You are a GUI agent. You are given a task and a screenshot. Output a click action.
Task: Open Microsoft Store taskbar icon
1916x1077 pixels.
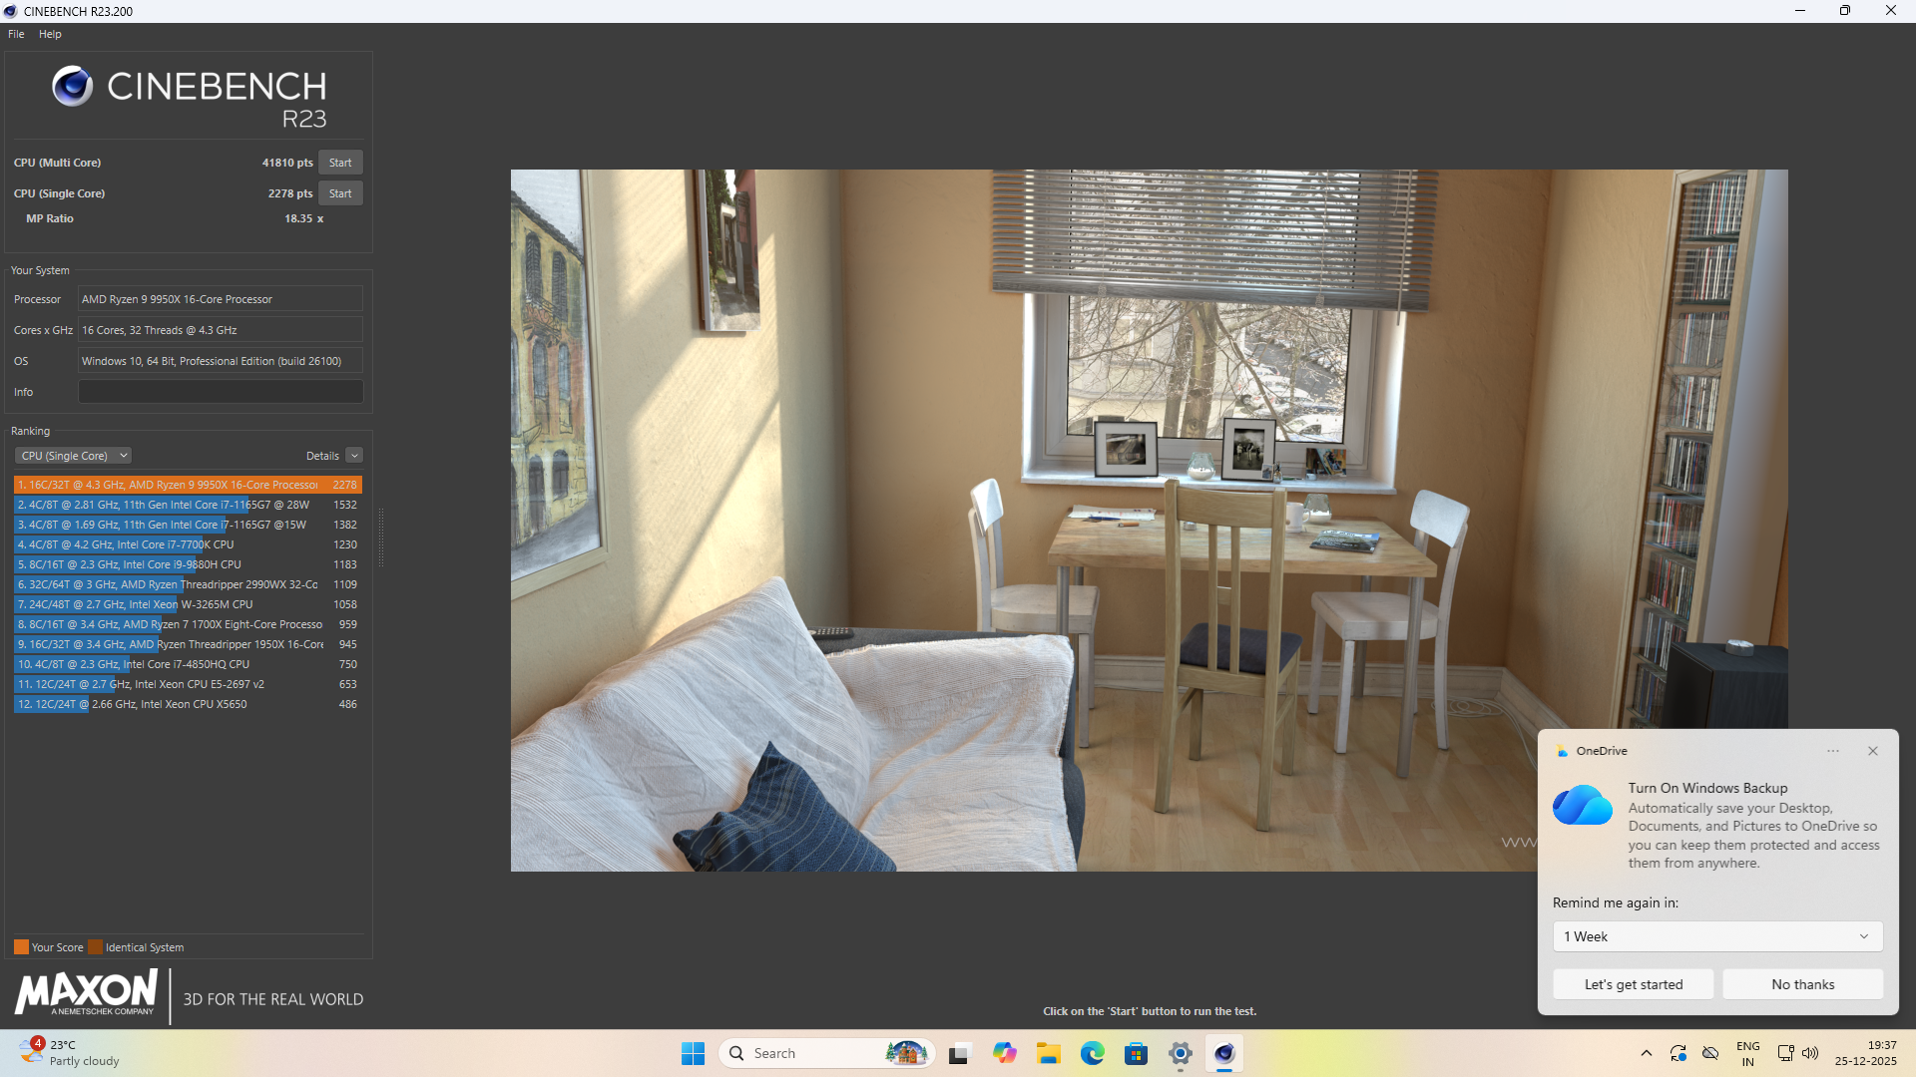[x=1136, y=1053]
